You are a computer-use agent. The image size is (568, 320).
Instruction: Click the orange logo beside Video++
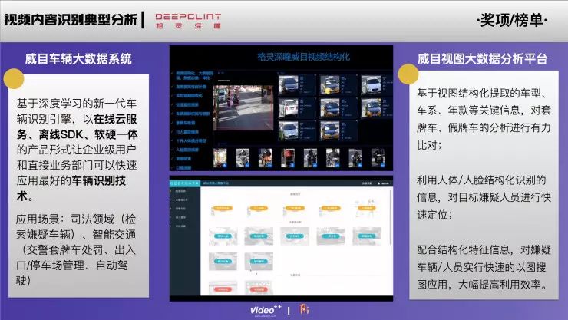pyautogui.click(x=304, y=309)
